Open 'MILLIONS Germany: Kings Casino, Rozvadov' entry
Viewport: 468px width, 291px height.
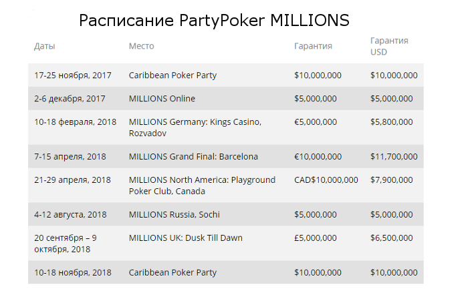point(195,127)
